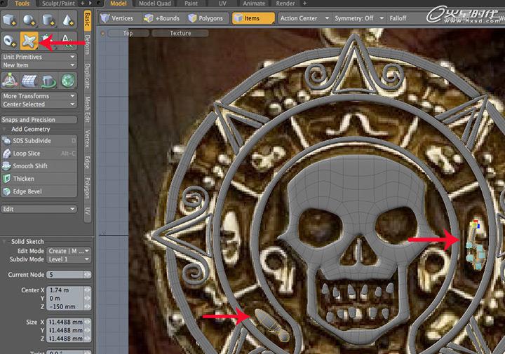This screenshot has height=354, width=505.
Task: Expand the Action Center dropdown
Action: click(304, 18)
